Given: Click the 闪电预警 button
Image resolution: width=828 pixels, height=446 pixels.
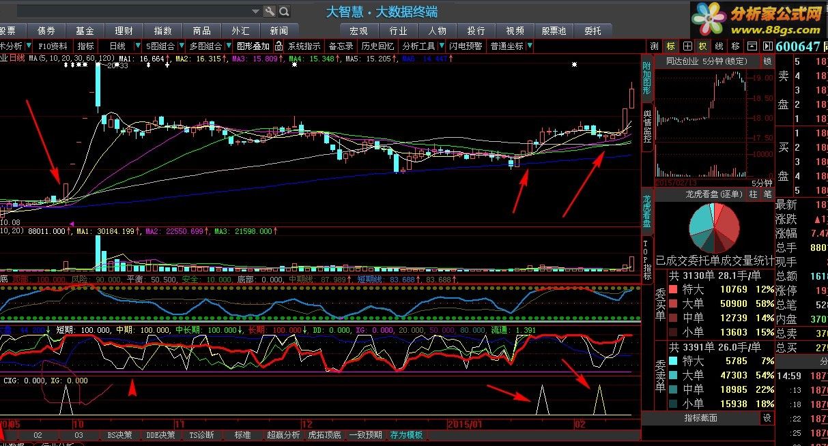Looking at the screenshot, I should (466, 46).
